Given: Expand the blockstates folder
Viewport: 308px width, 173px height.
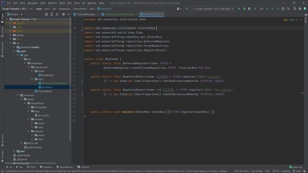Looking at the screenshot, I should [29, 107].
